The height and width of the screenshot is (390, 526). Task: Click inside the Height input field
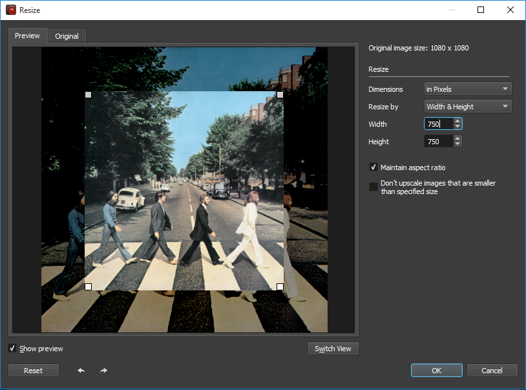(439, 141)
